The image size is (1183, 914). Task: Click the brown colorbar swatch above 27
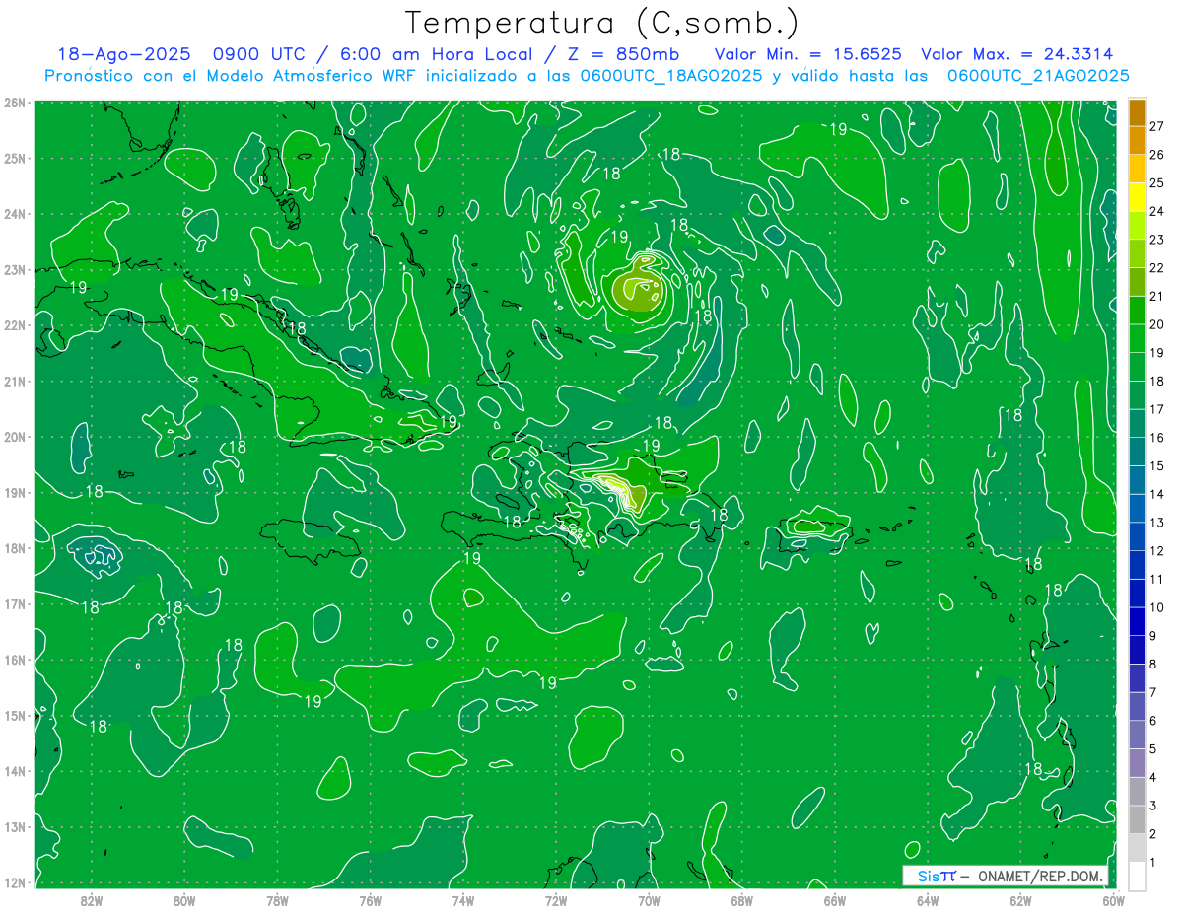[1137, 112]
